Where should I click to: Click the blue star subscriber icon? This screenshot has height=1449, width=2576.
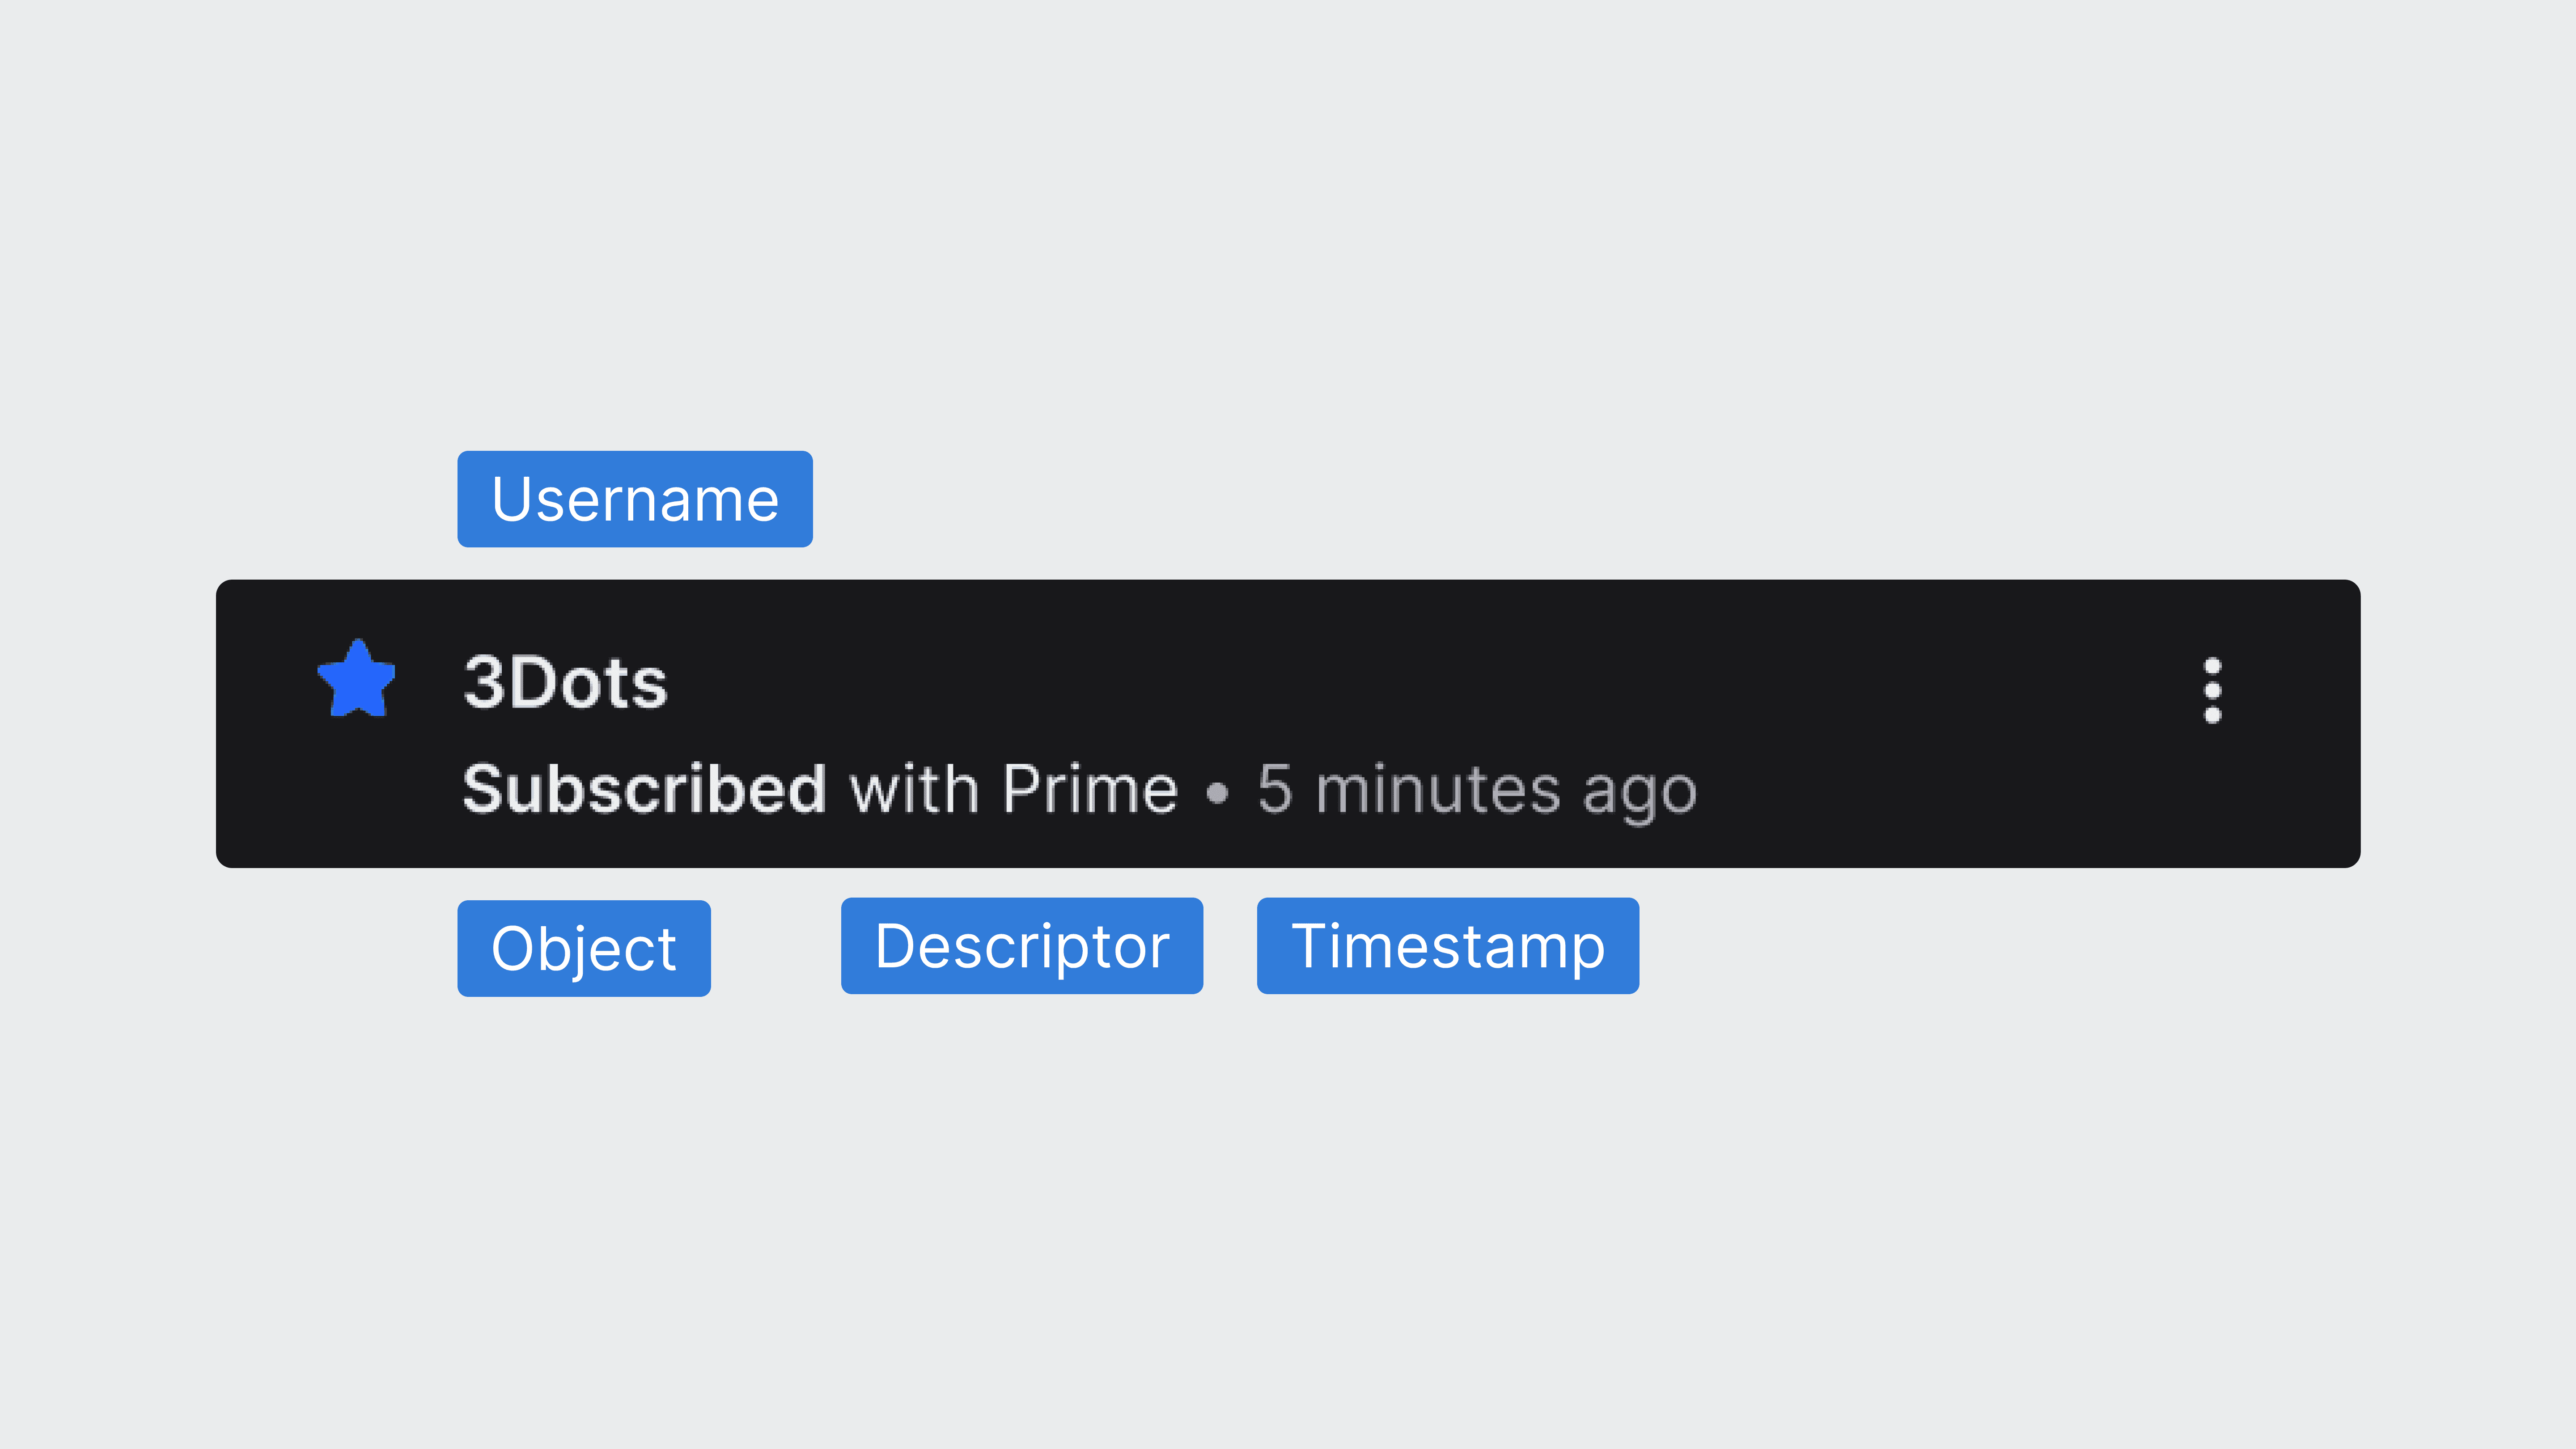coord(356,679)
